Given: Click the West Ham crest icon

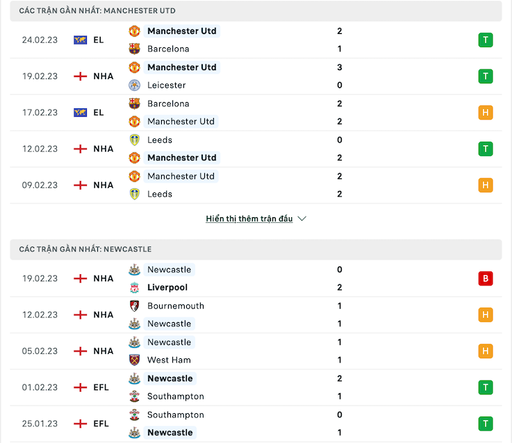Looking at the screenshot, I should [x=134, y=360].
